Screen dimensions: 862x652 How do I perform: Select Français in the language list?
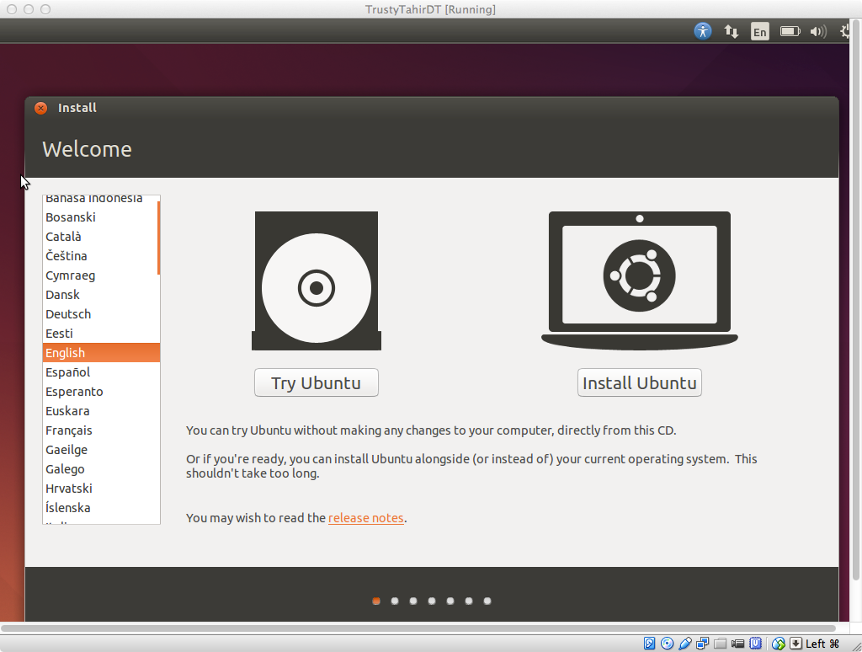coord(101,430)
